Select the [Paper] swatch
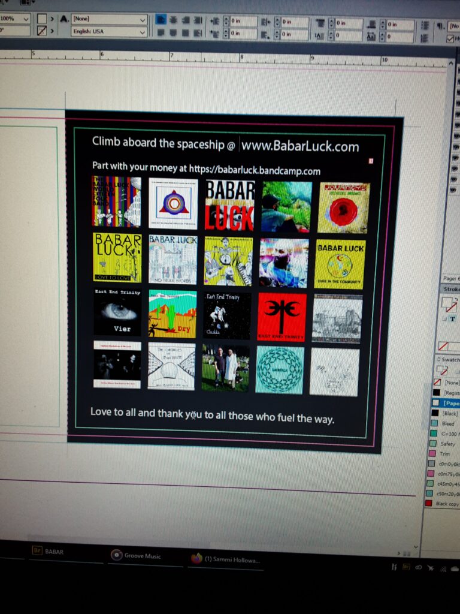The image size is (460, 614). coord(446,403)
